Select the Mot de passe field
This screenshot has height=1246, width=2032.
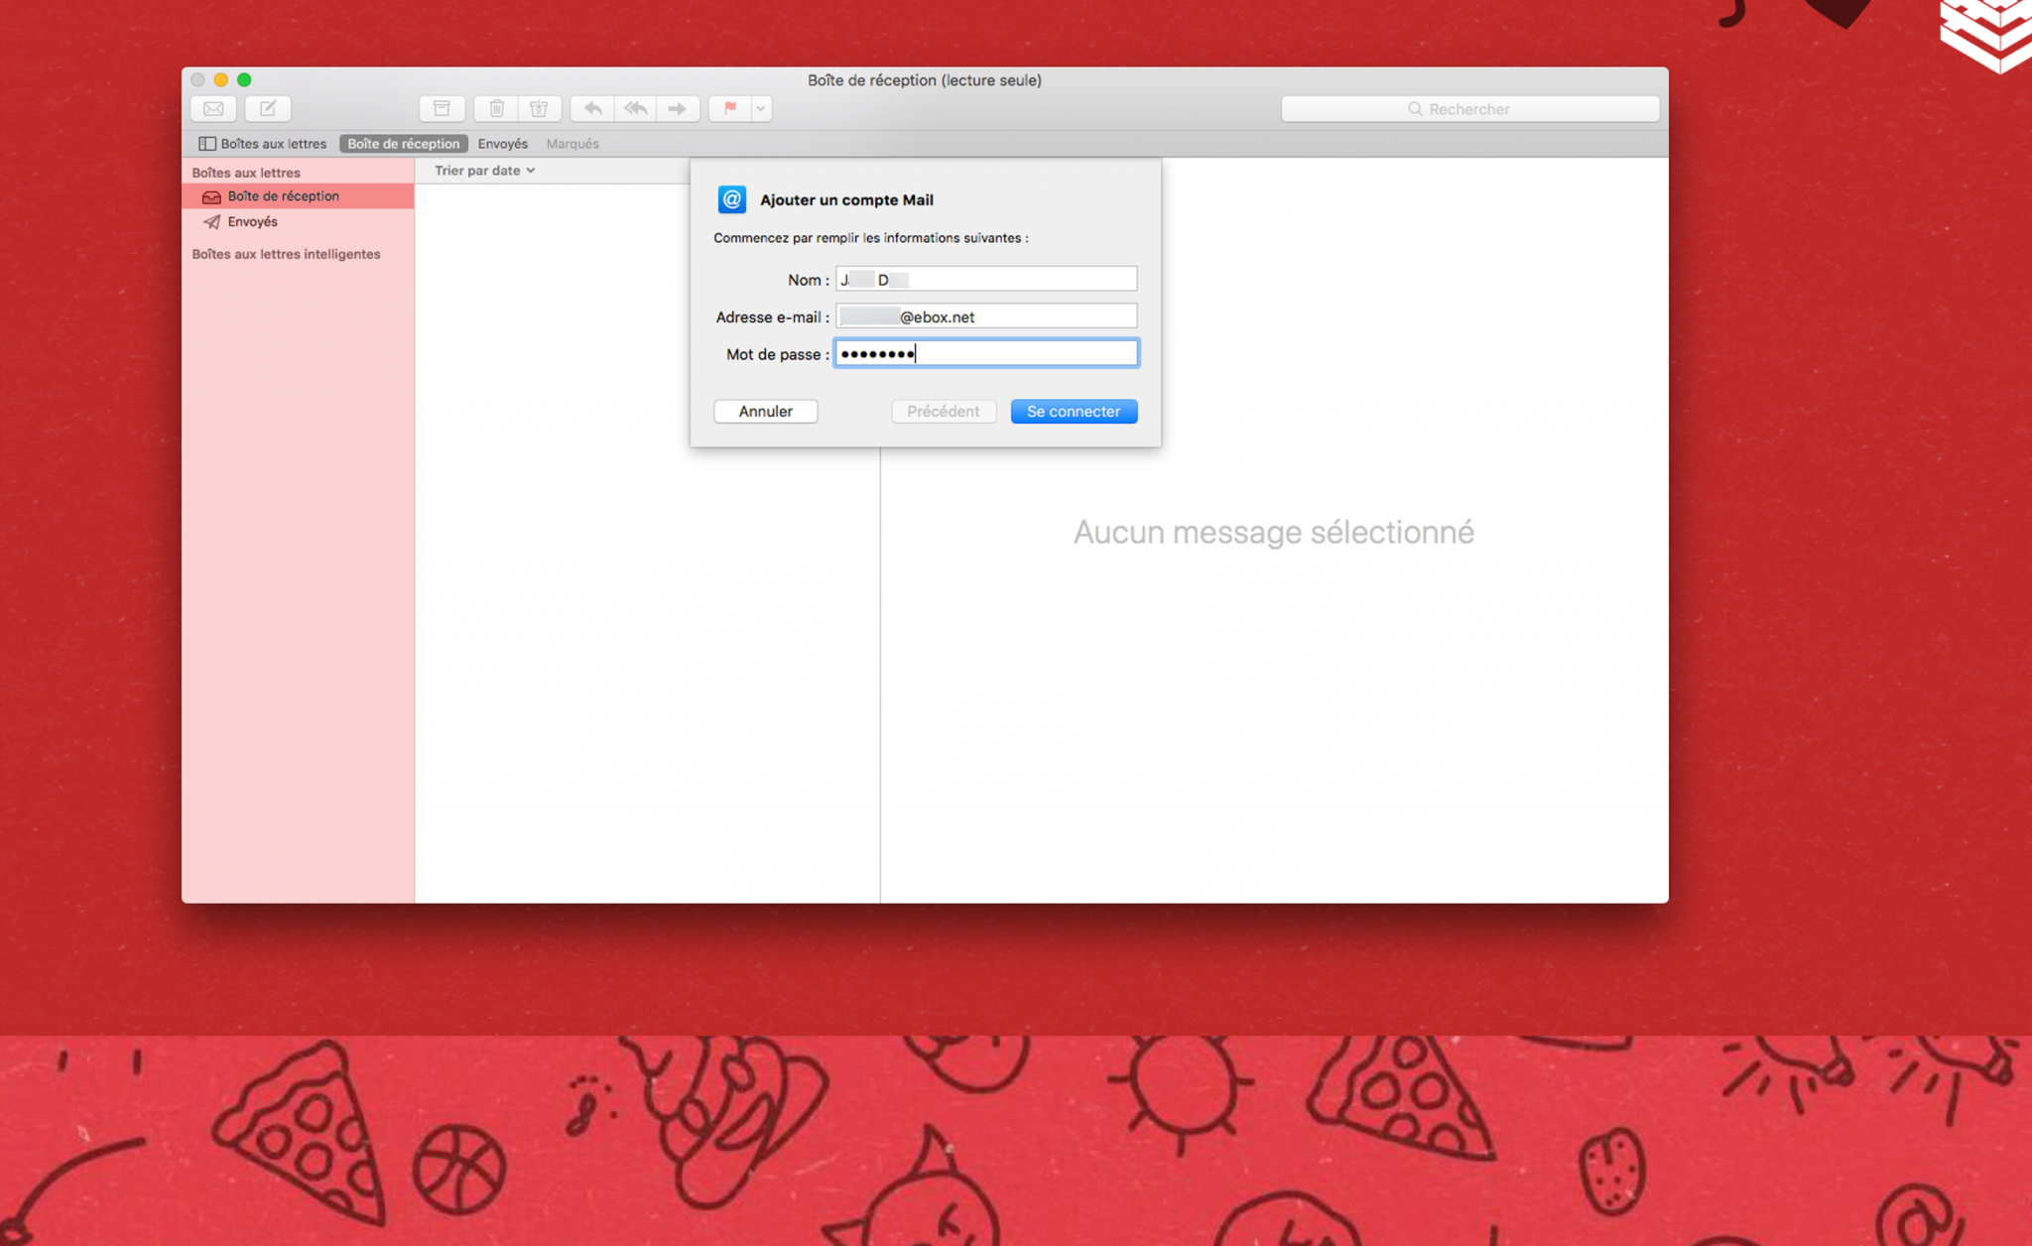tap(985, 352)
